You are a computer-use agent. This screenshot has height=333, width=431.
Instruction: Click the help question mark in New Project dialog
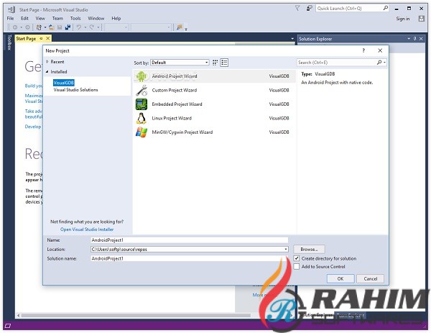[363, 50]
